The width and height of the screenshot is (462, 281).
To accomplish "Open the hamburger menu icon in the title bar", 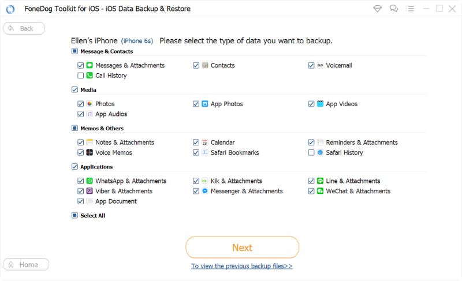I will (410, 9).
